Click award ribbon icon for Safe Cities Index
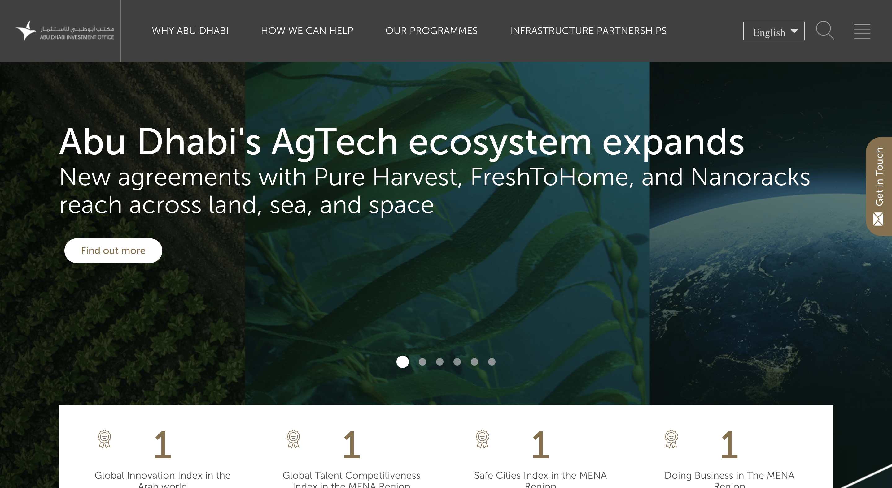The width and height of the screenshot is (892, 488). tap(482, 439)
